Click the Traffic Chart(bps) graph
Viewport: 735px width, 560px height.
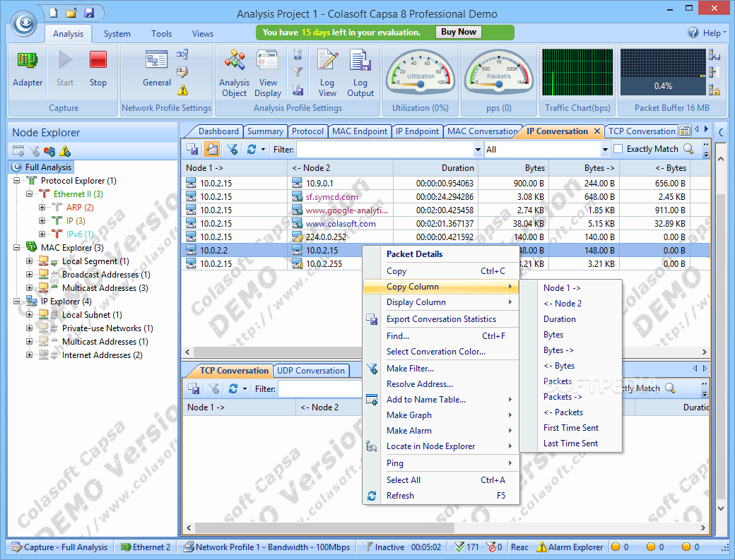(577, 72)
